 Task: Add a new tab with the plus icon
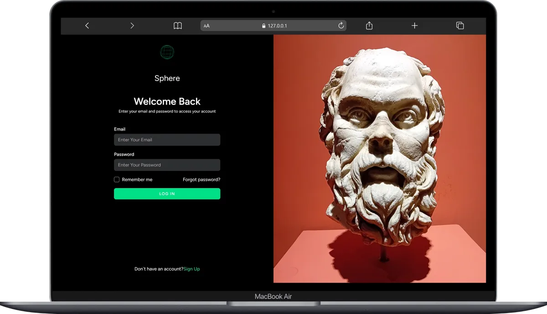tap(414, 26)
